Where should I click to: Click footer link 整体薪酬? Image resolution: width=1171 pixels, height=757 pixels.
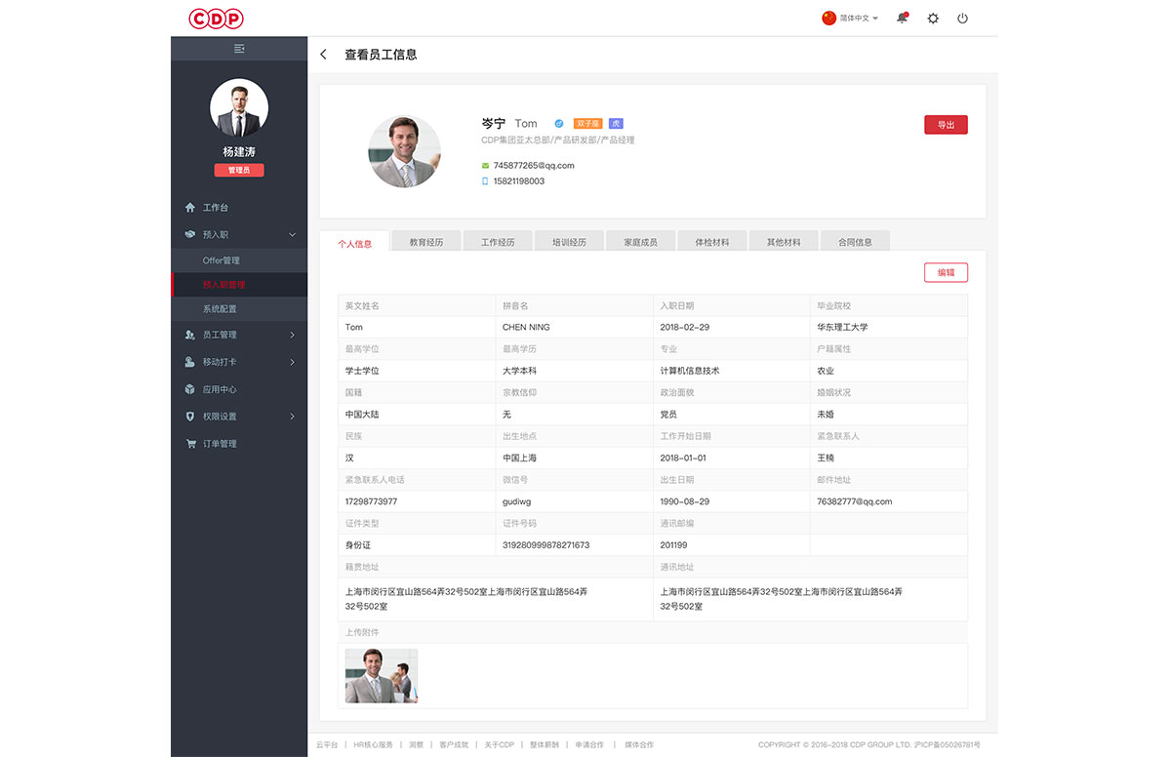[x=544, y=744]
